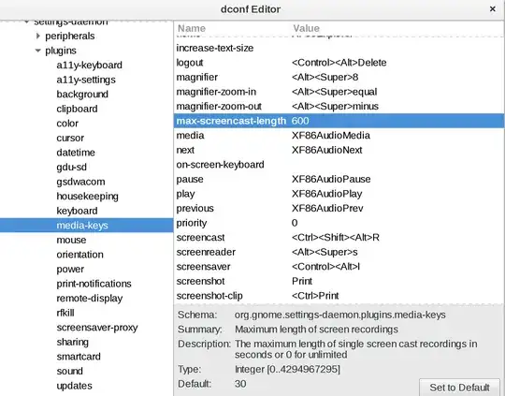Viewport: 505px width, 396px height.
Task: Select updates in the plugins tree
Action: click(x=75, y=386)
